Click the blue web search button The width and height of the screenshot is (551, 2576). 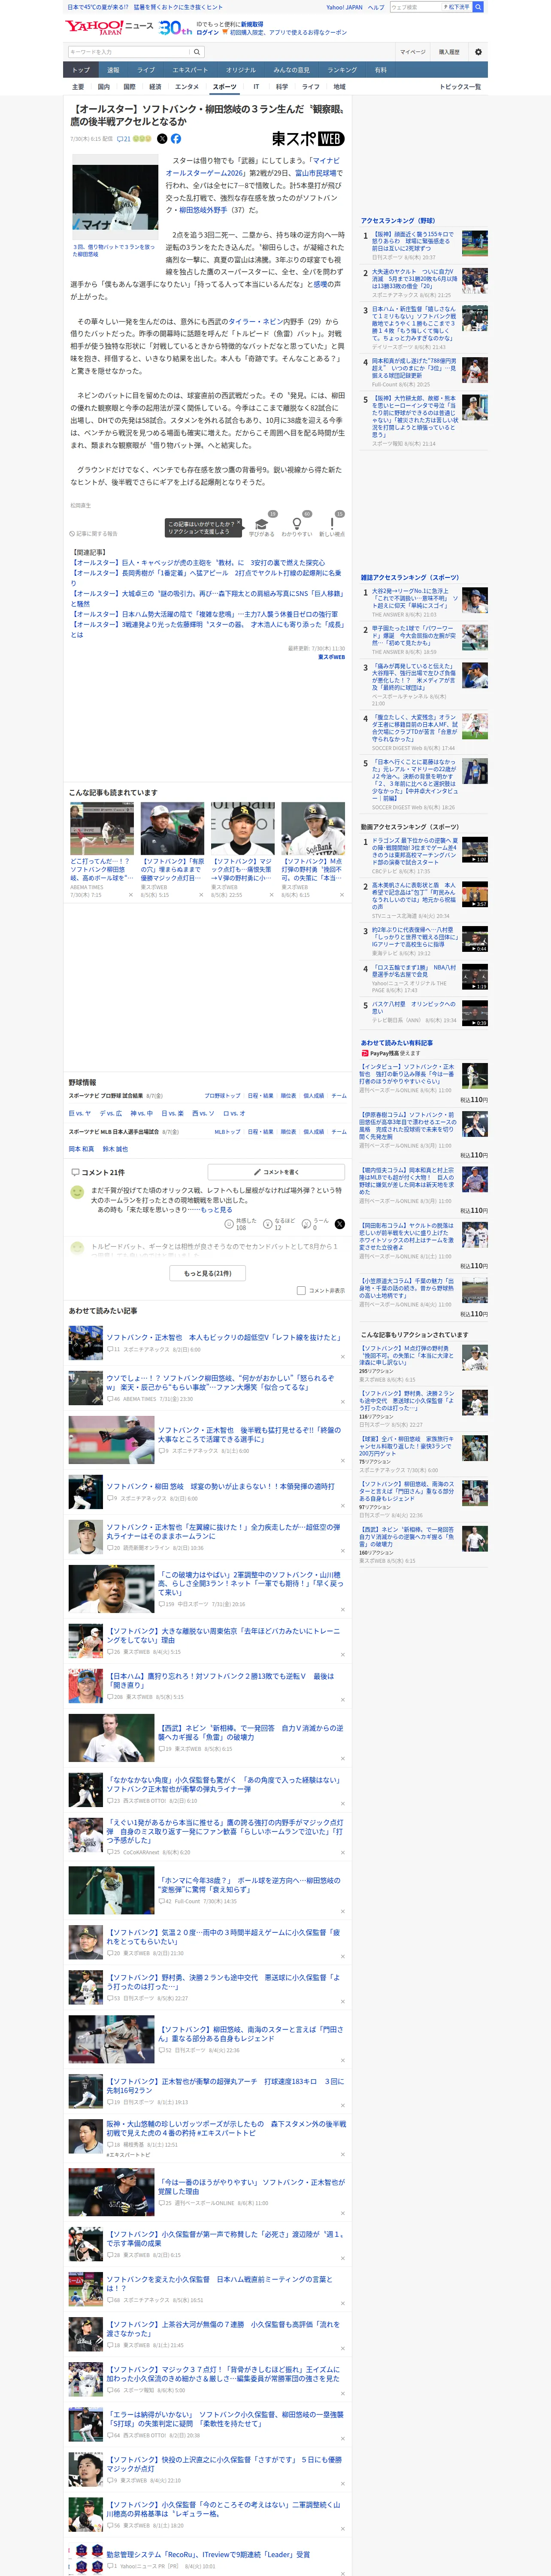(478, 7)
